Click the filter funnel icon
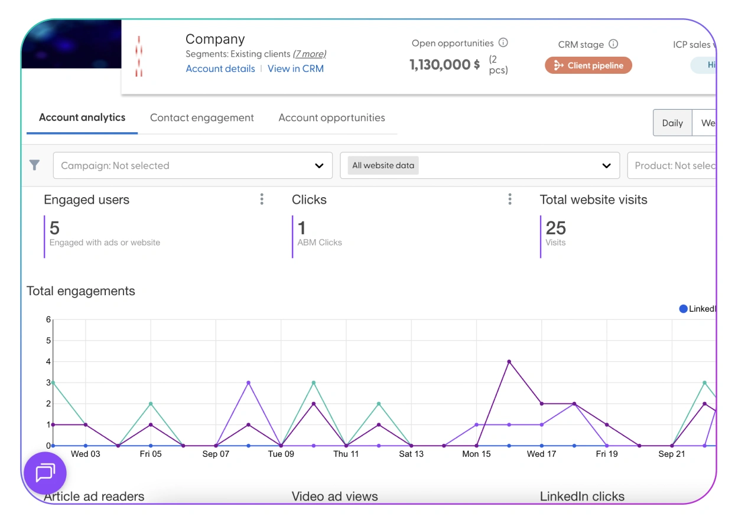This screenshot has width=735, height=523. (35, 165)
